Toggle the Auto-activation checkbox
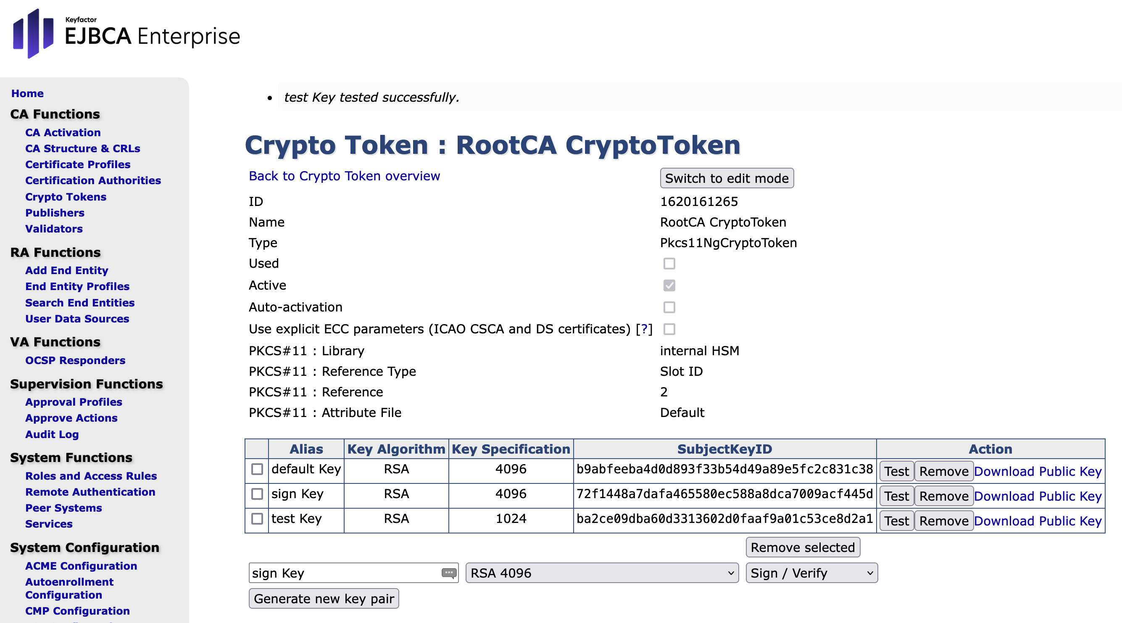 (x=669, y=307)
